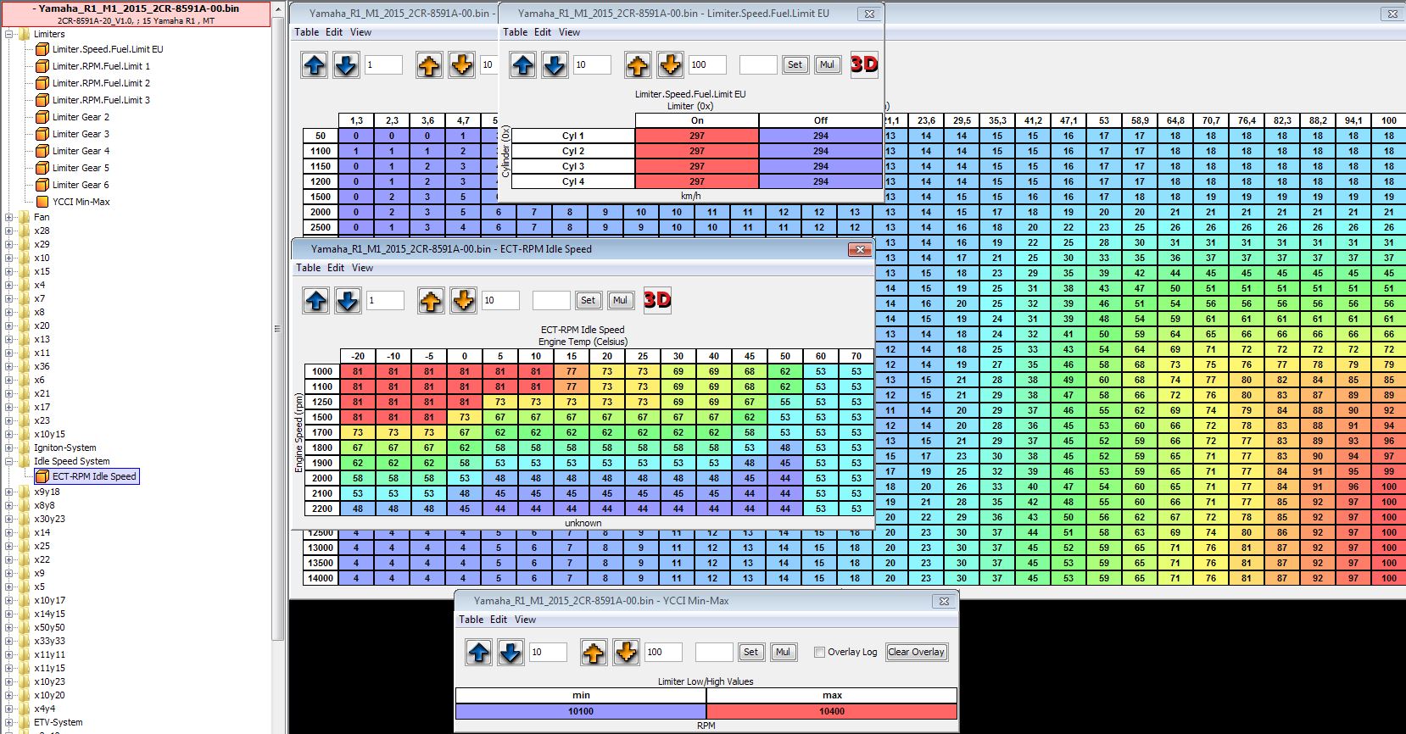Enable the Overlay Log checkbox

[x=819, y=652]
